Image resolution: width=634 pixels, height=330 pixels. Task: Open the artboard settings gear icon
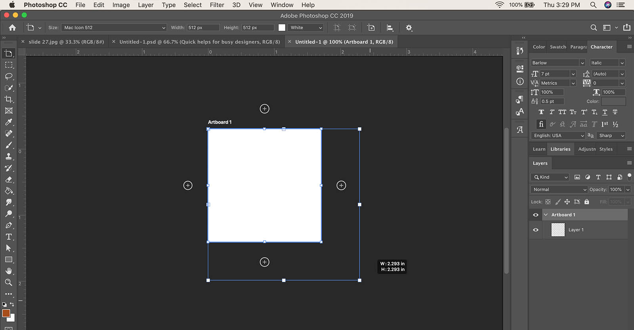(x=409, y=28)
